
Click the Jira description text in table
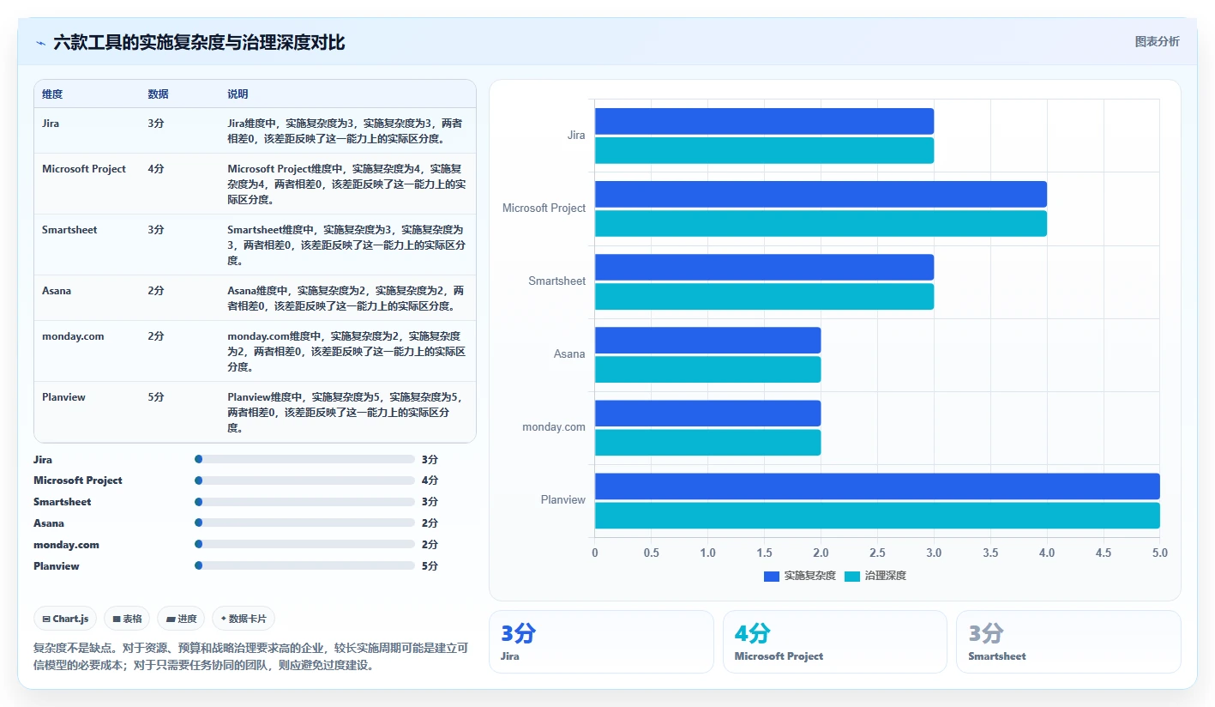click(346, 130)
